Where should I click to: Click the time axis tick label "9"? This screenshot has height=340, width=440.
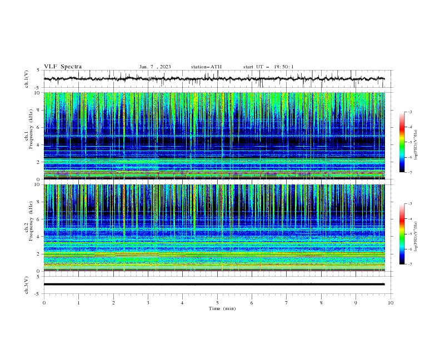[x=356, y=303]
